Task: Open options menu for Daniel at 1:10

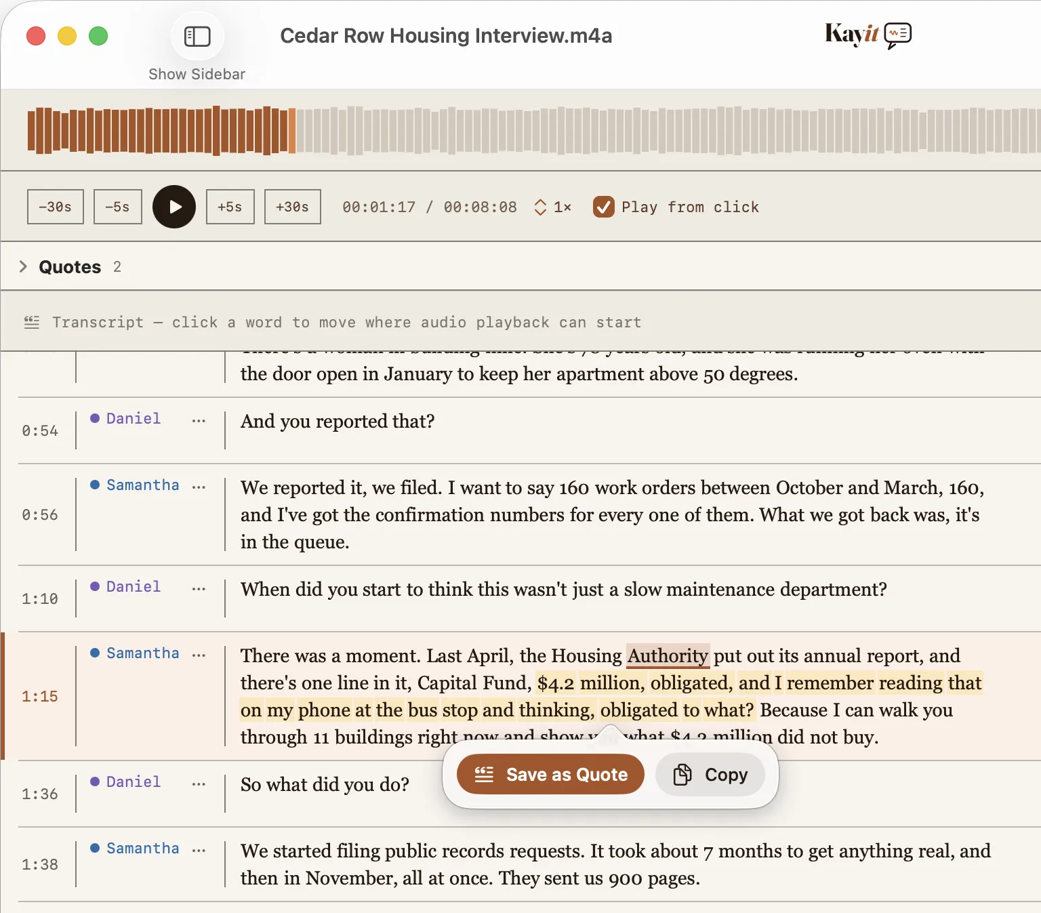Action: coord(199,588)
